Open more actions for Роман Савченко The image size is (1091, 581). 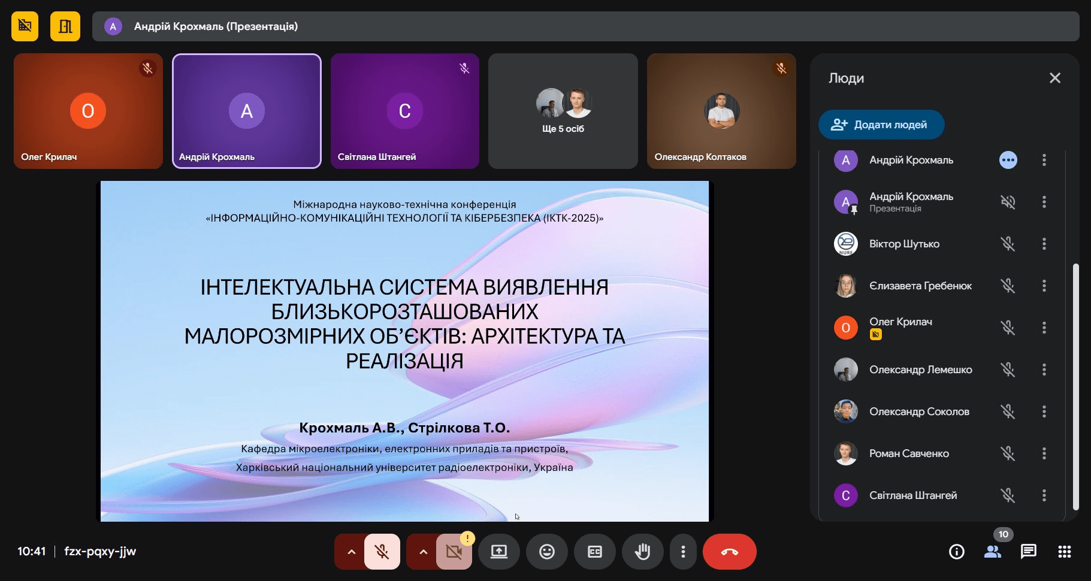click(1044, 453)
